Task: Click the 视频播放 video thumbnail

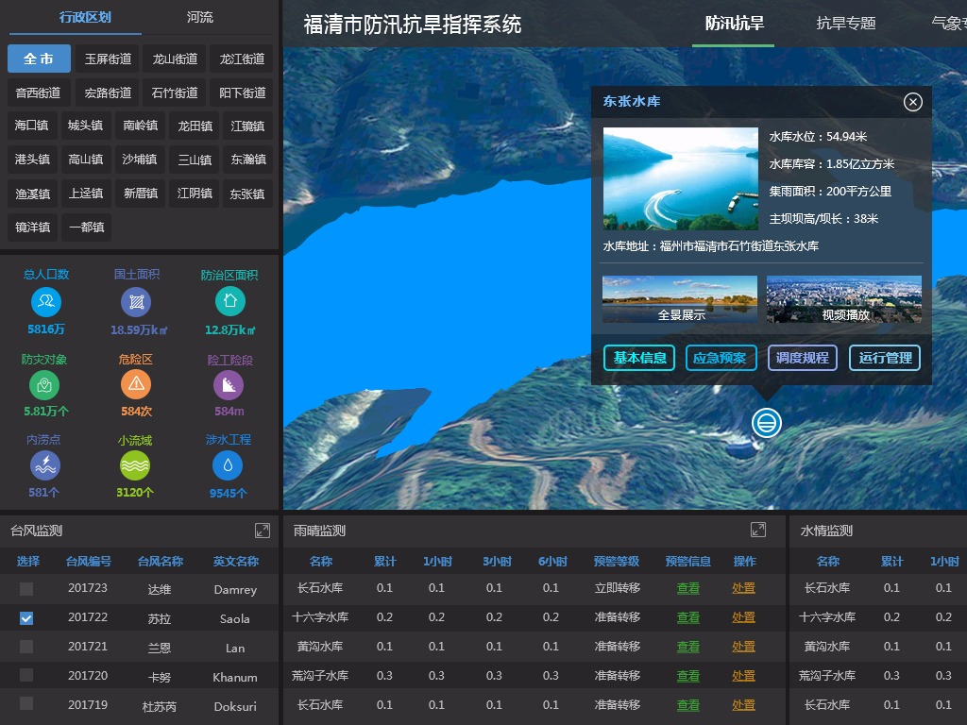Action: (843, 299)
